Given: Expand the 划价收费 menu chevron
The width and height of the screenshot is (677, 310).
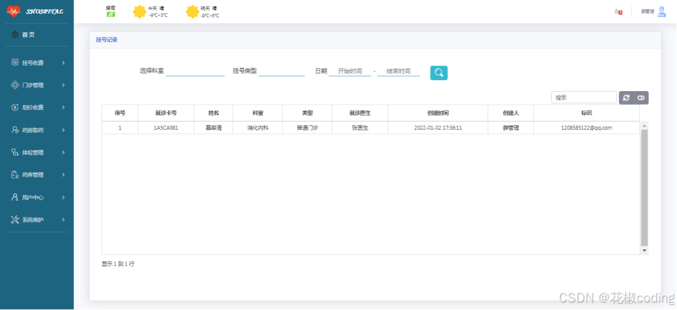Looking at the screenshot, I should click(64, 108).
